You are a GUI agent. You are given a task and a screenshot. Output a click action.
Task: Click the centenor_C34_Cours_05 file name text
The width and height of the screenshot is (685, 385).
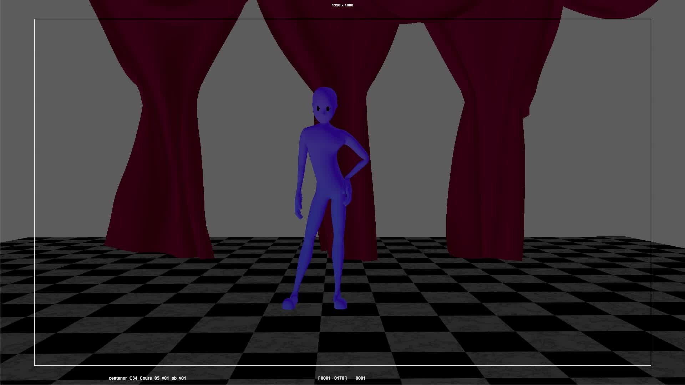147,378
